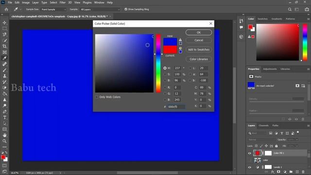Image resolution: width=311 pixels, height=175 pixels.
Task: Select the Eyedropper tool in left toolbar
Action: [4, 58]
